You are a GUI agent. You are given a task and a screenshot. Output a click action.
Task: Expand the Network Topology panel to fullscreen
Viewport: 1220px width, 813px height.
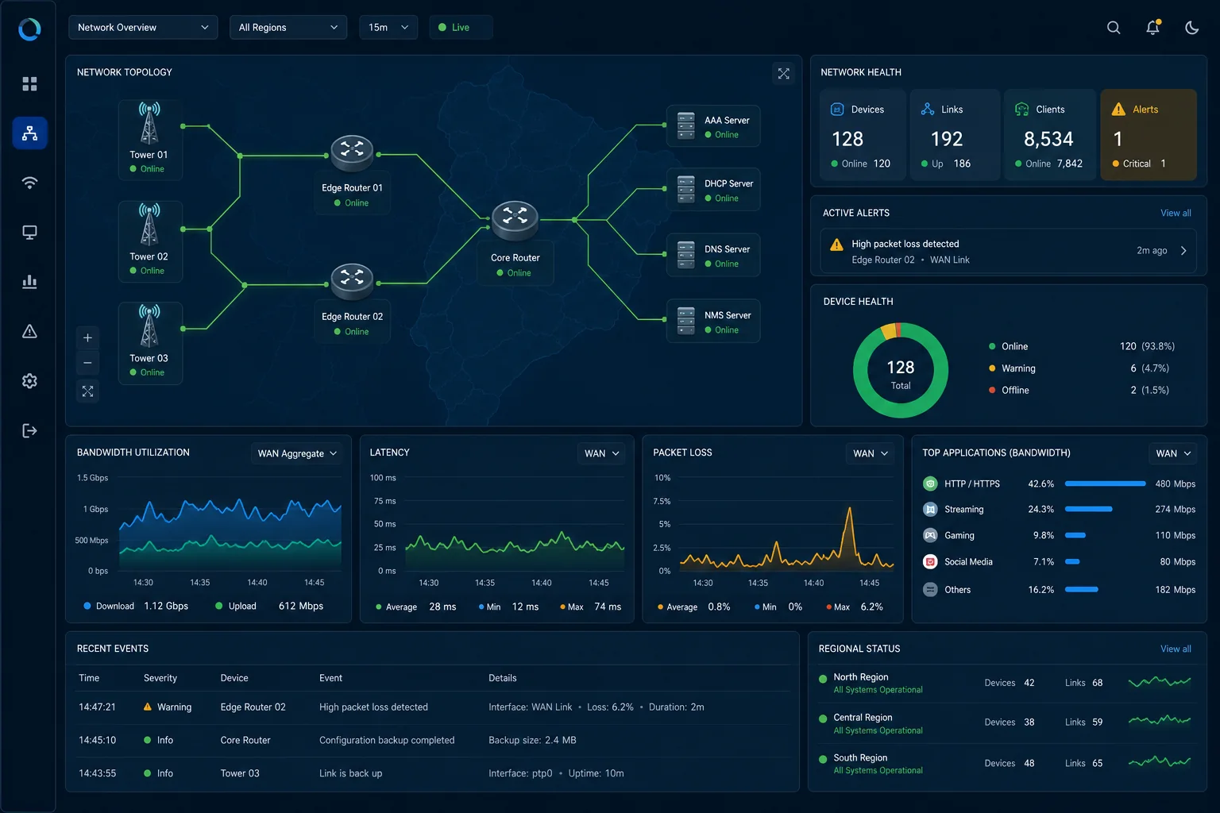784,73
